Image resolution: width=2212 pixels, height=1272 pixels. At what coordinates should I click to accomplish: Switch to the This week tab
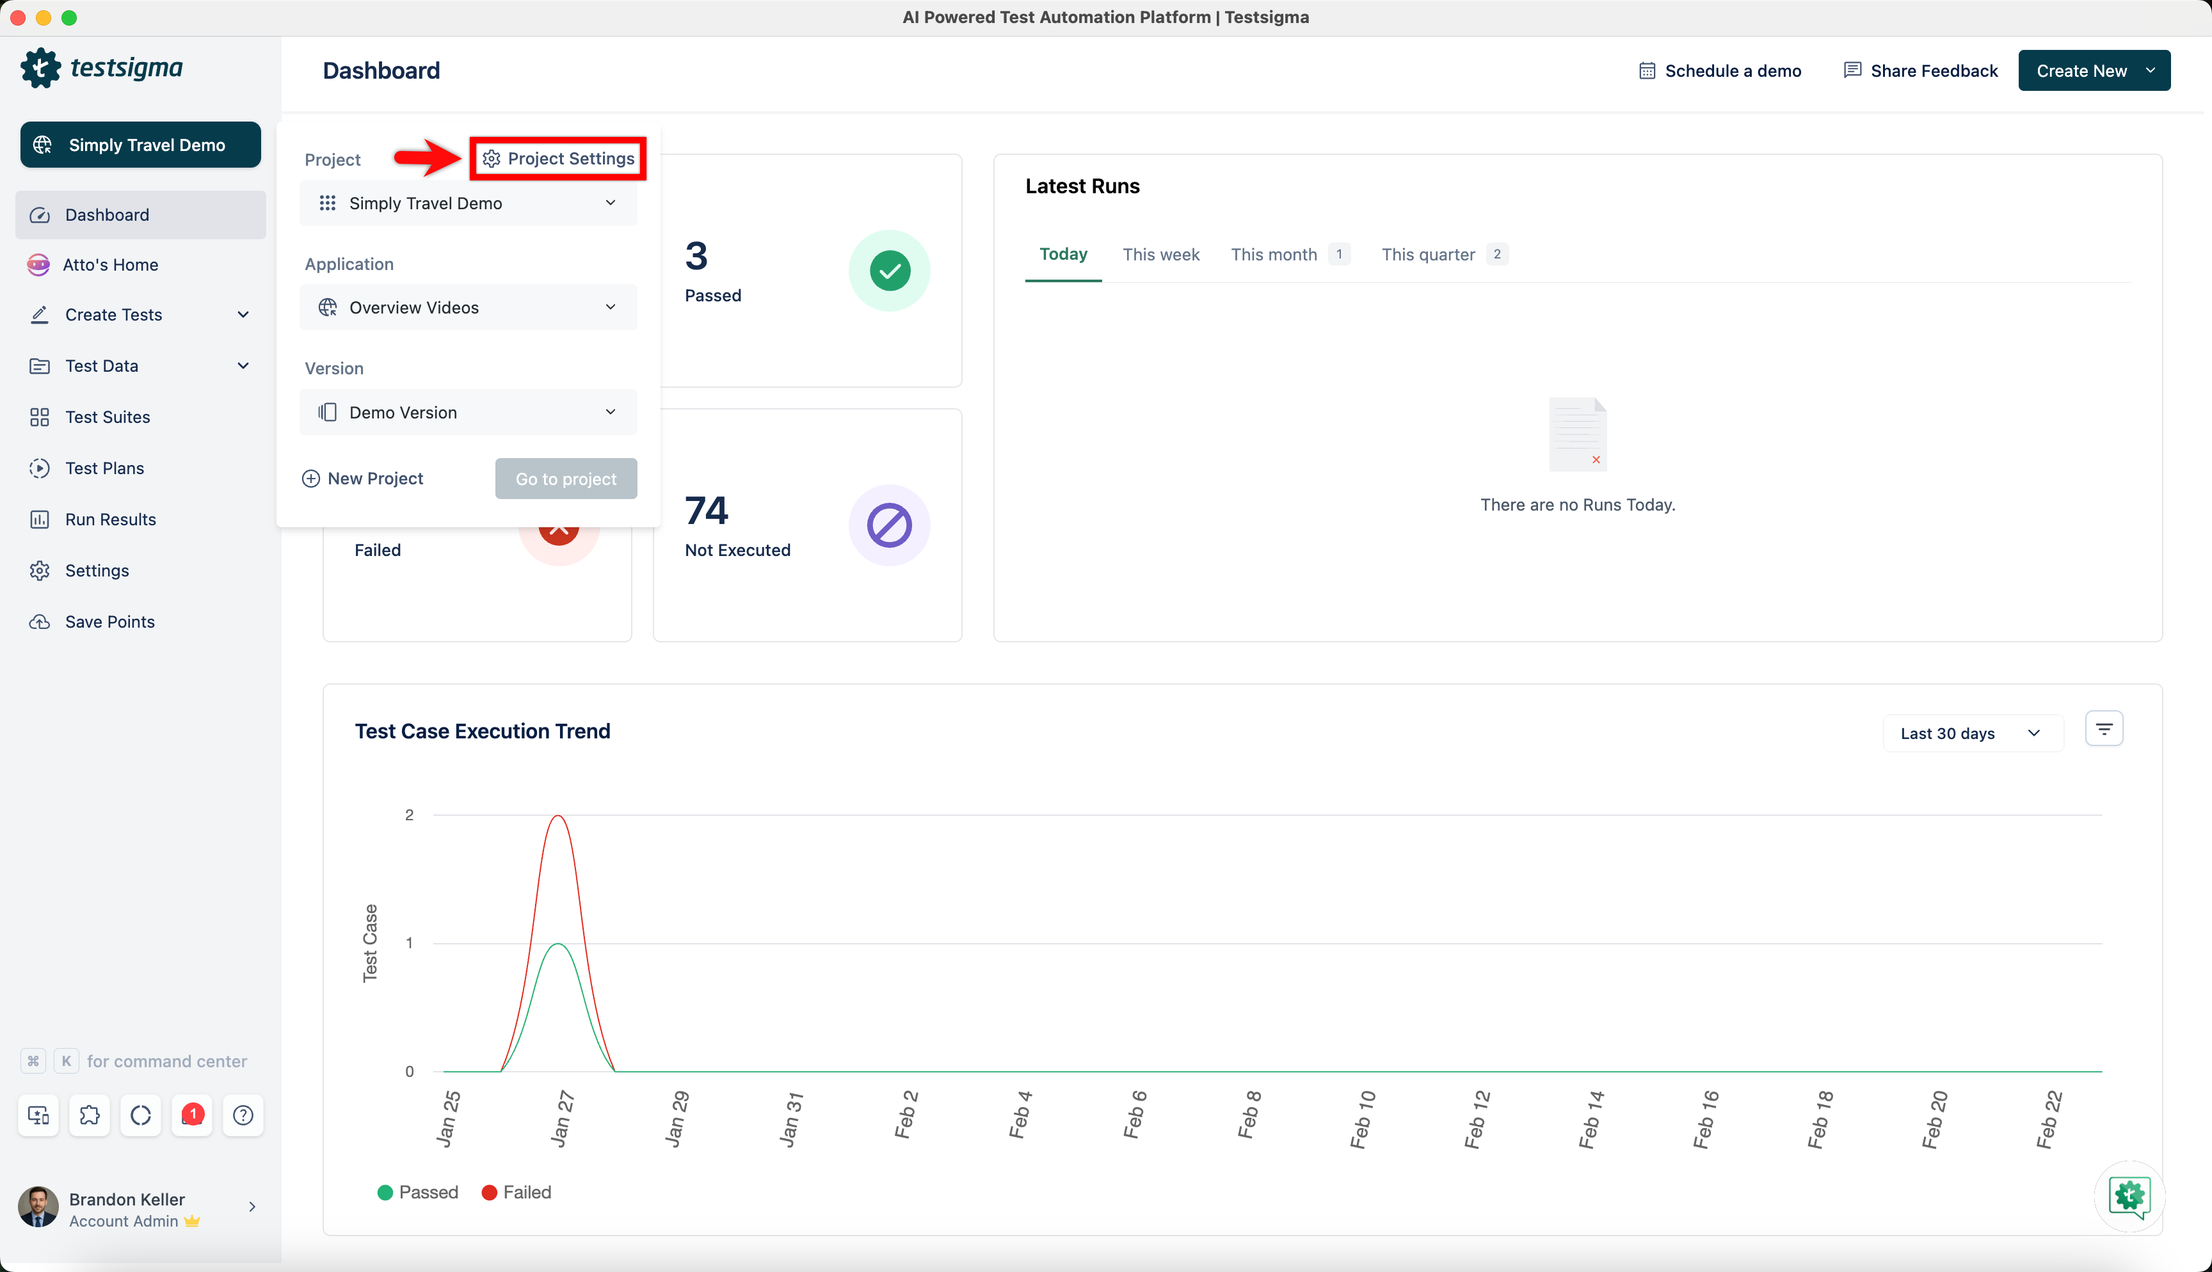[x=1160, y=254]
